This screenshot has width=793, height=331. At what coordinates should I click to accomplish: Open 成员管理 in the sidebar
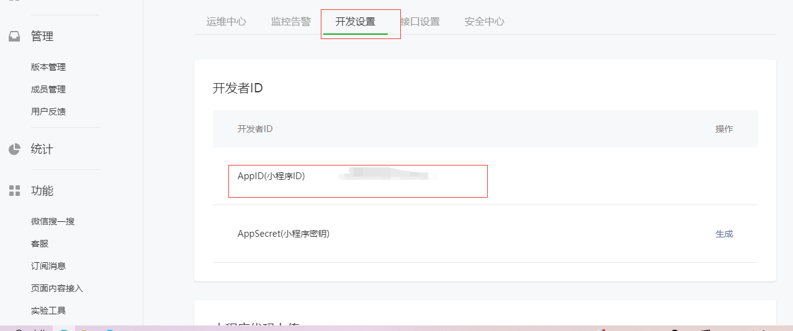48,89
